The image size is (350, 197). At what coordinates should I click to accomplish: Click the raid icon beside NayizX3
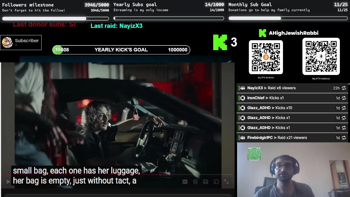(243, 88)
